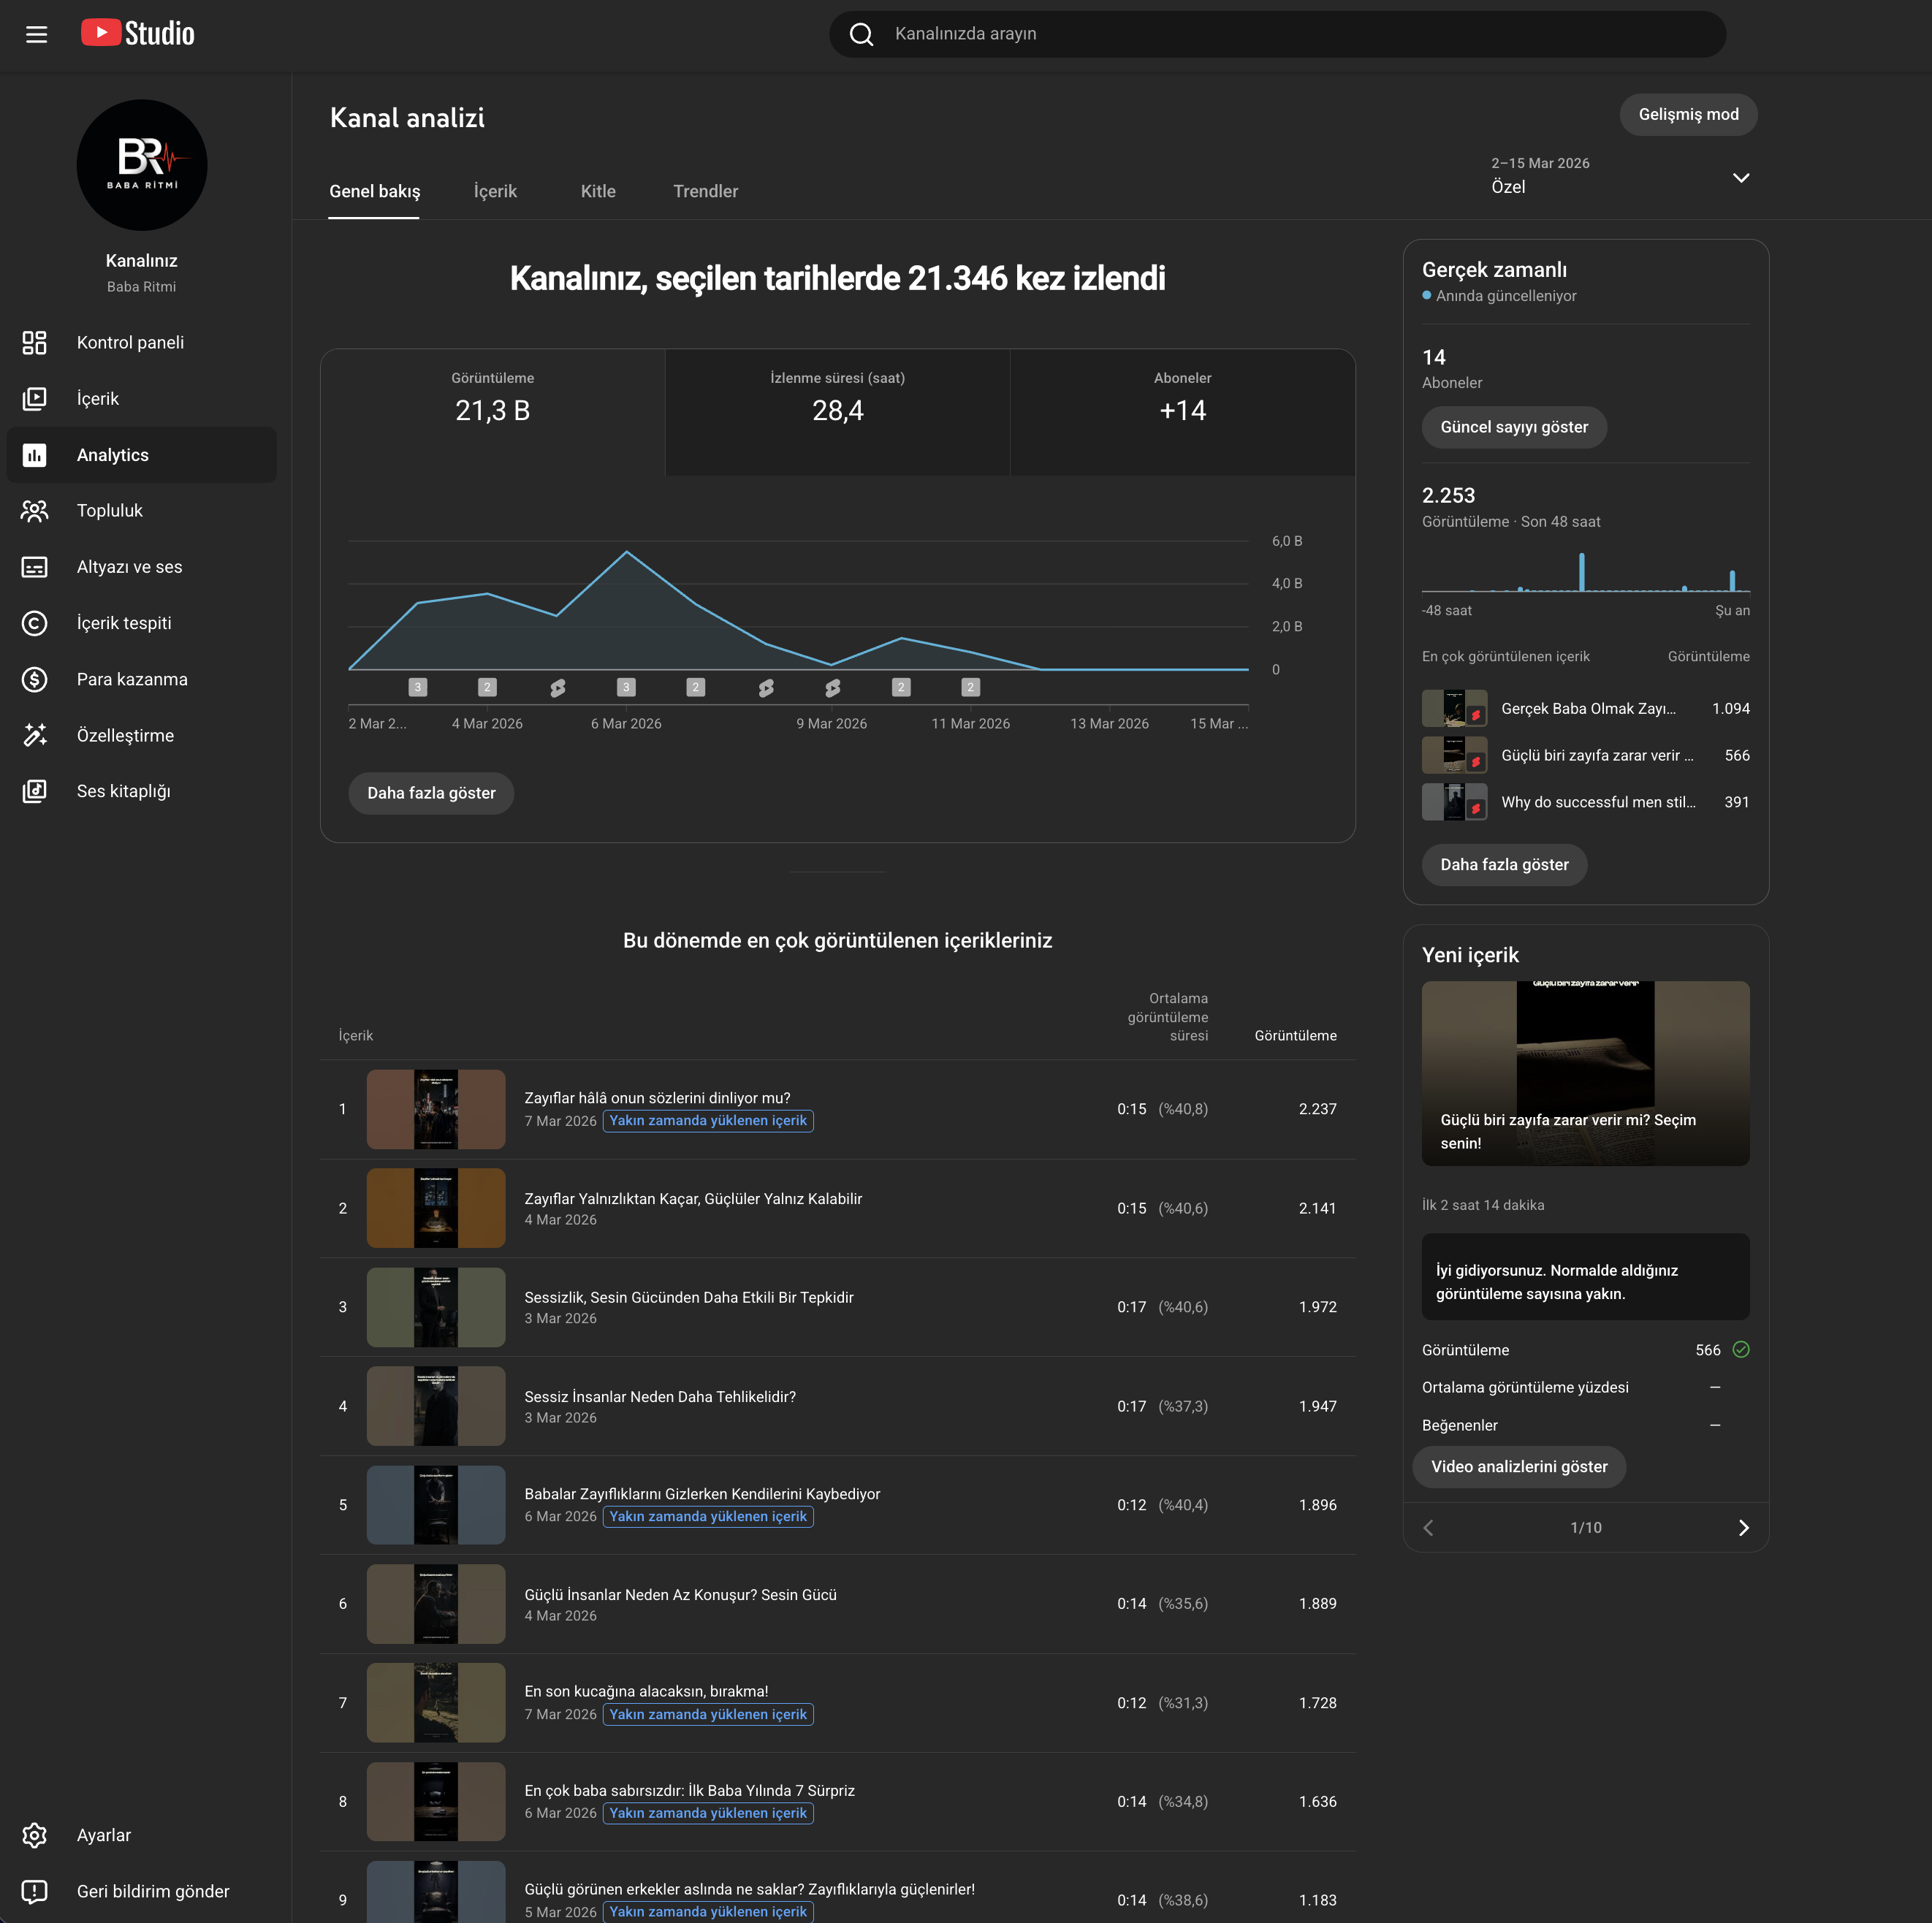Select the İzlenme süresi metric card

click(x=837, y=411)
